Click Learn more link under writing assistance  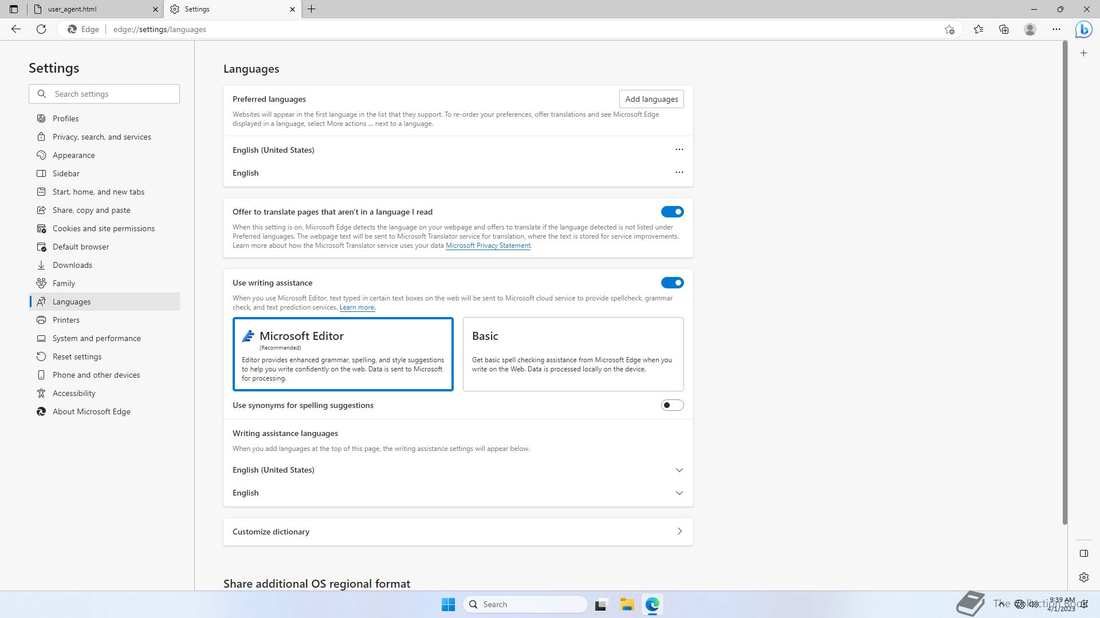[357, 307]
